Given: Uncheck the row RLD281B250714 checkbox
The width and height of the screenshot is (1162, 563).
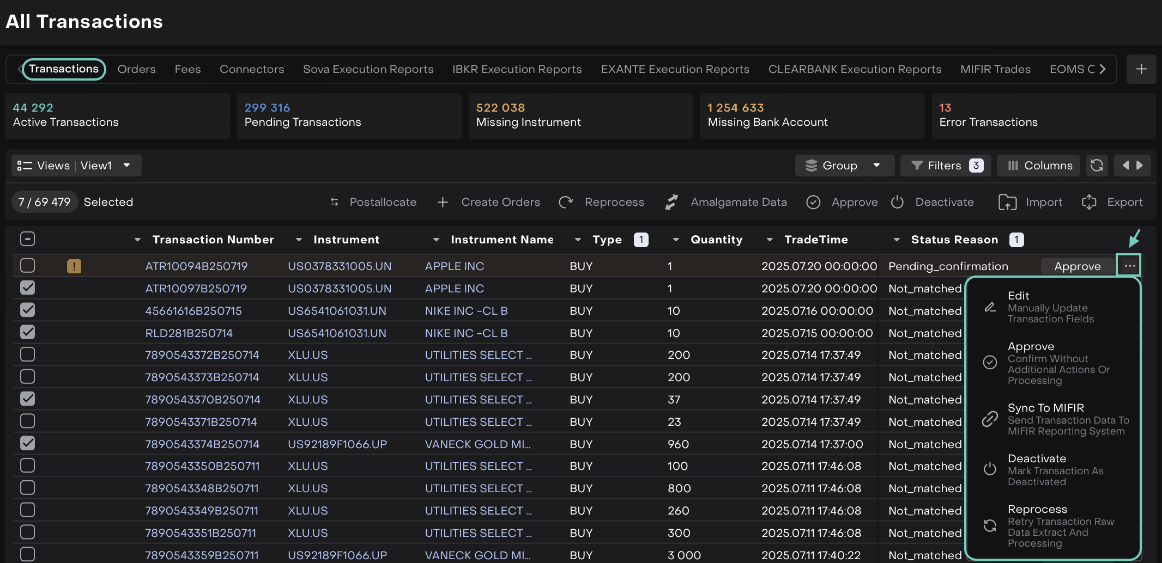Looking at the screenshot, I should tap(27, 332).
